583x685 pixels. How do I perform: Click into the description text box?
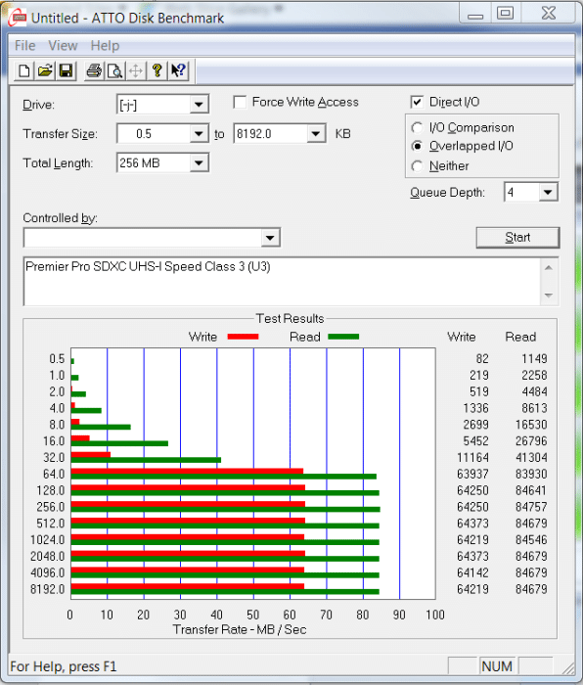282,282
